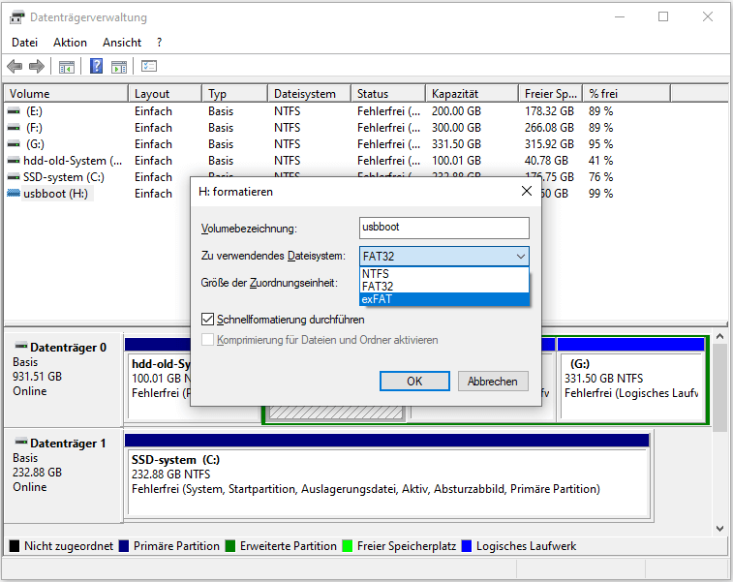Sort the list by the Kapazität column header

(455, 94)
